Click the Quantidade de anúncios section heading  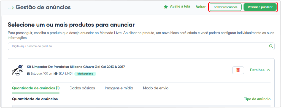point(35,99)
